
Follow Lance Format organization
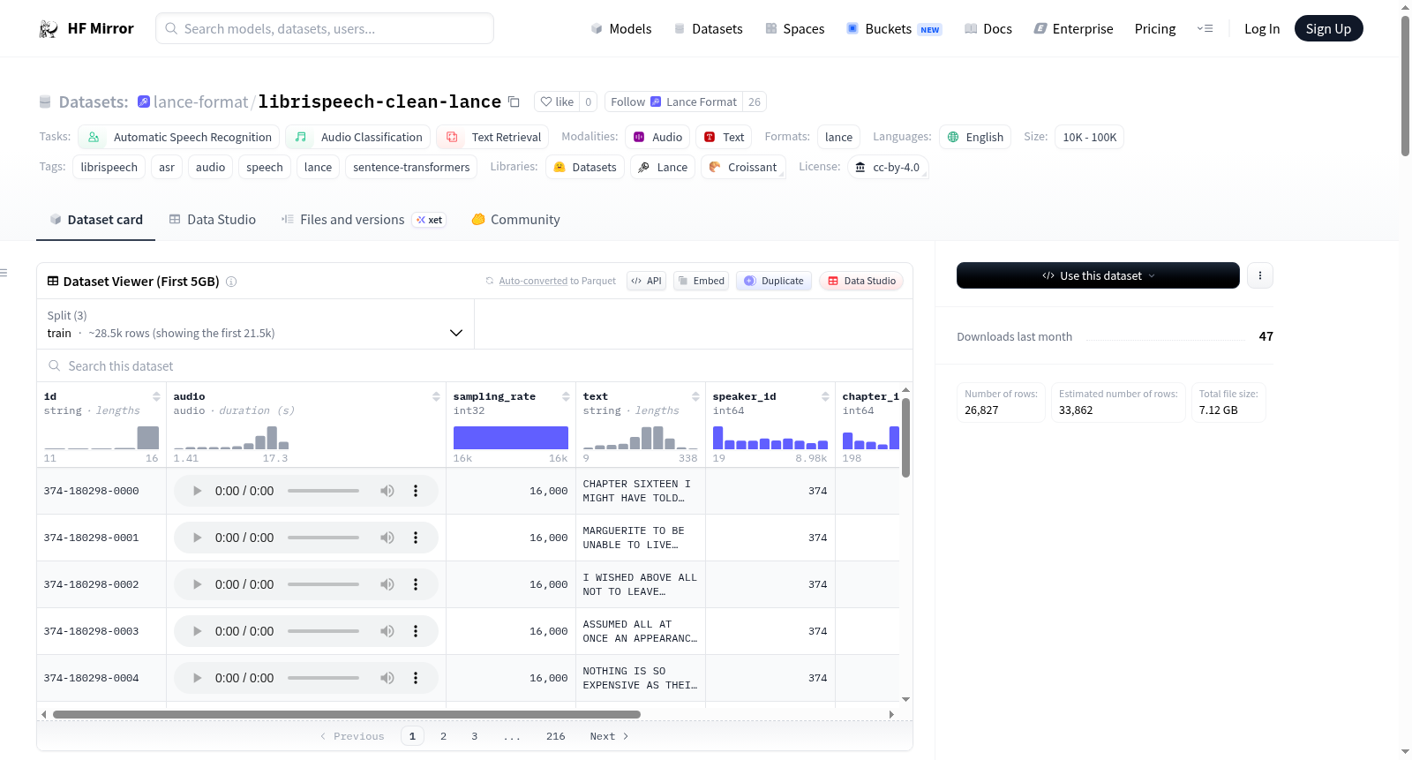tap(673, 102)
